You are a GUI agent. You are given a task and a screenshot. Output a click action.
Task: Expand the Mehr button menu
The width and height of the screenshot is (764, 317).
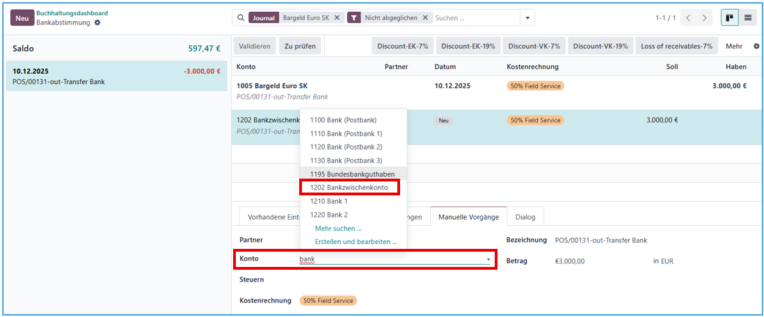coord(733,47)
